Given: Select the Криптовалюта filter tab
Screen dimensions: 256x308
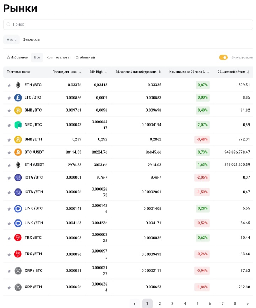Looking at the screenshot, I should click(58, 58).
